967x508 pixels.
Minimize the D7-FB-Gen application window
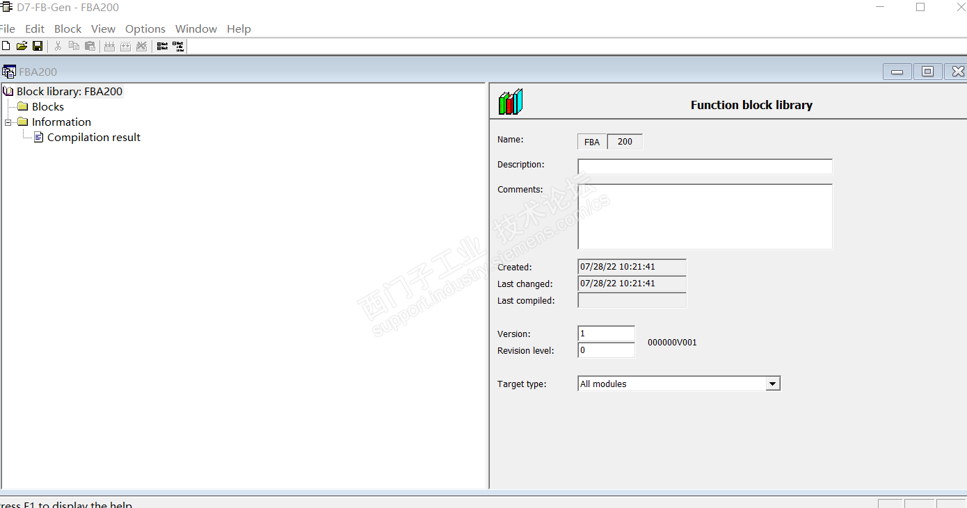tap(880, 7)
